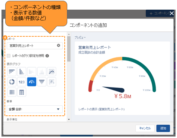Clear the 営業別売上レポート report field

pyautogui.click(x=58, y=45)
